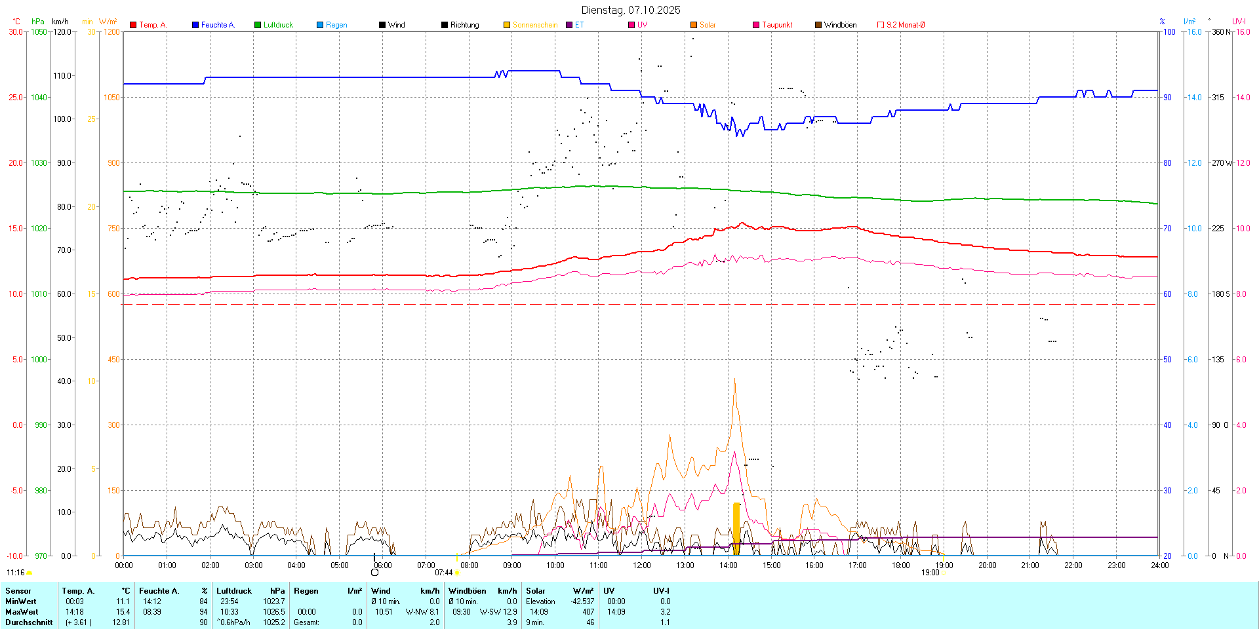Click the brown Windböen legend square
Image resolution: width=1259 pixels, height=629 pixels.
coord(818,25)
